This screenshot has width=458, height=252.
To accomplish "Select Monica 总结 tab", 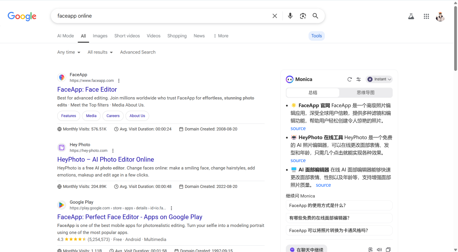I will point(313,92).
